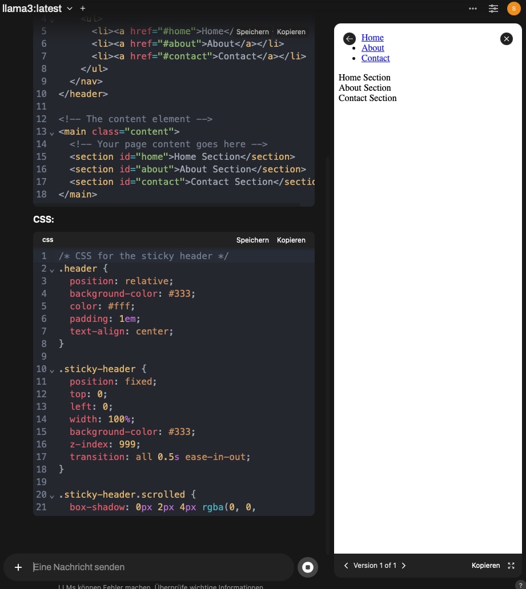The width and height of the screenshot is (526, 589).
Task: Click the plus icon to attach files
Action: 18,567
